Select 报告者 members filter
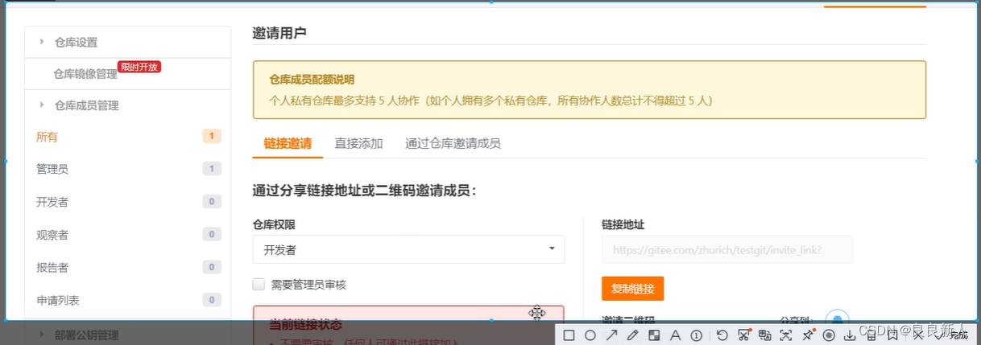Viewport: 981px width, 345px height. tap(52, 267)
